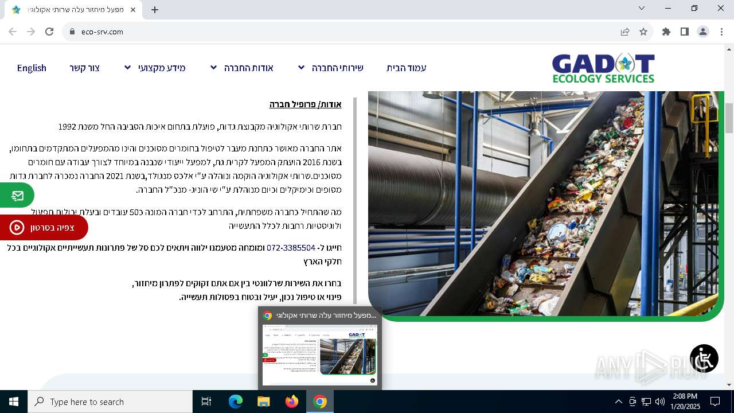This screenshot has width=734, height=413.
Task: Launch Firefox from taskbar
Action: click(292, 402)
